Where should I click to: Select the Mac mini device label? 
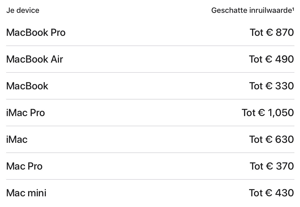[26, 193]
